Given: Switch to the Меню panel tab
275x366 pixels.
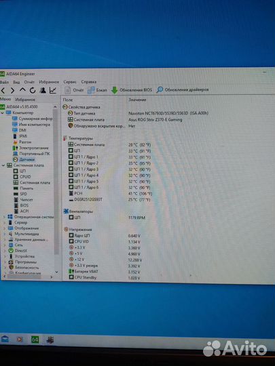Looking at the screenshot, I should click(5, 99).
